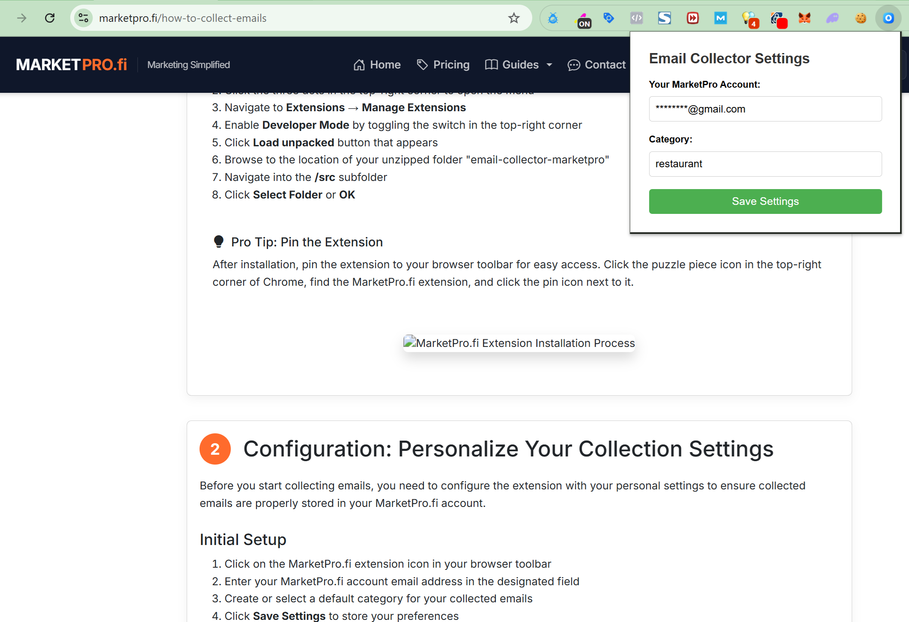Open the blue S extension

tap(665, 18)
